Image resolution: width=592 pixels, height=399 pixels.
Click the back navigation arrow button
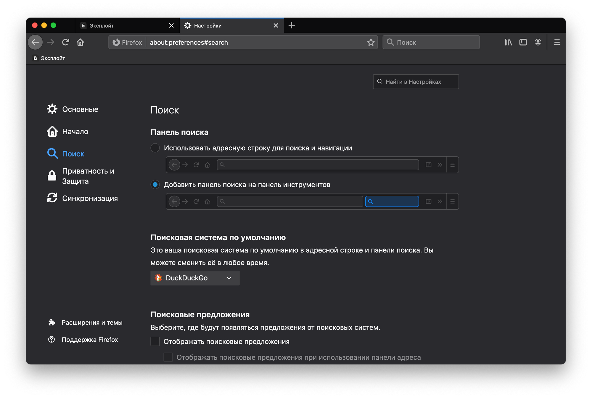pos(35,42)
